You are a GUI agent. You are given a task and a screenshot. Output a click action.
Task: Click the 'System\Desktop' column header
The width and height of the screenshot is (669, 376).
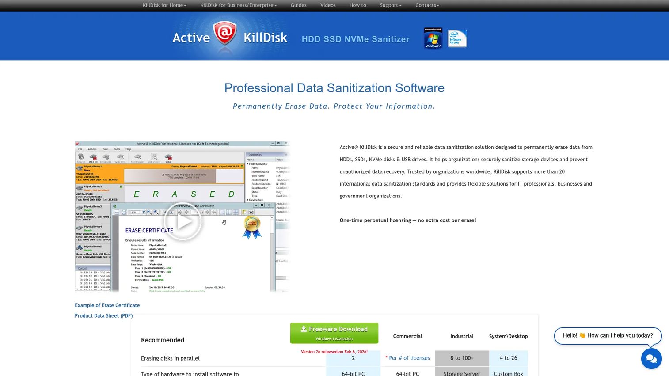click(x=509, y=336)
